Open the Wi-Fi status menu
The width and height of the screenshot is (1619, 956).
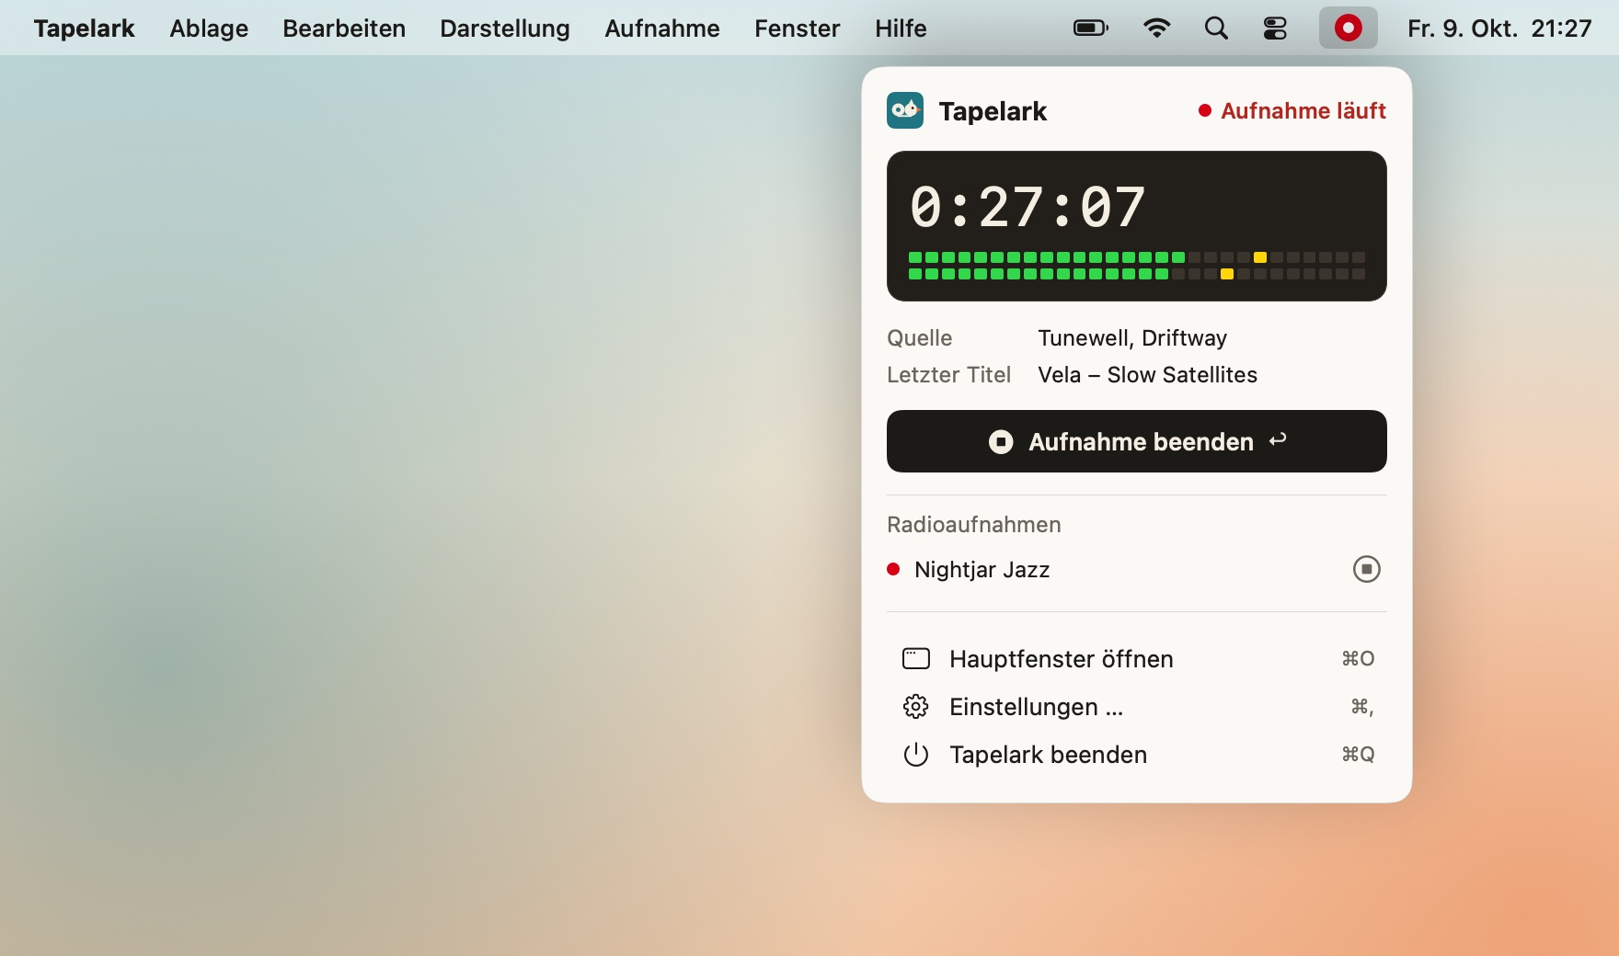coord(1156,28)
